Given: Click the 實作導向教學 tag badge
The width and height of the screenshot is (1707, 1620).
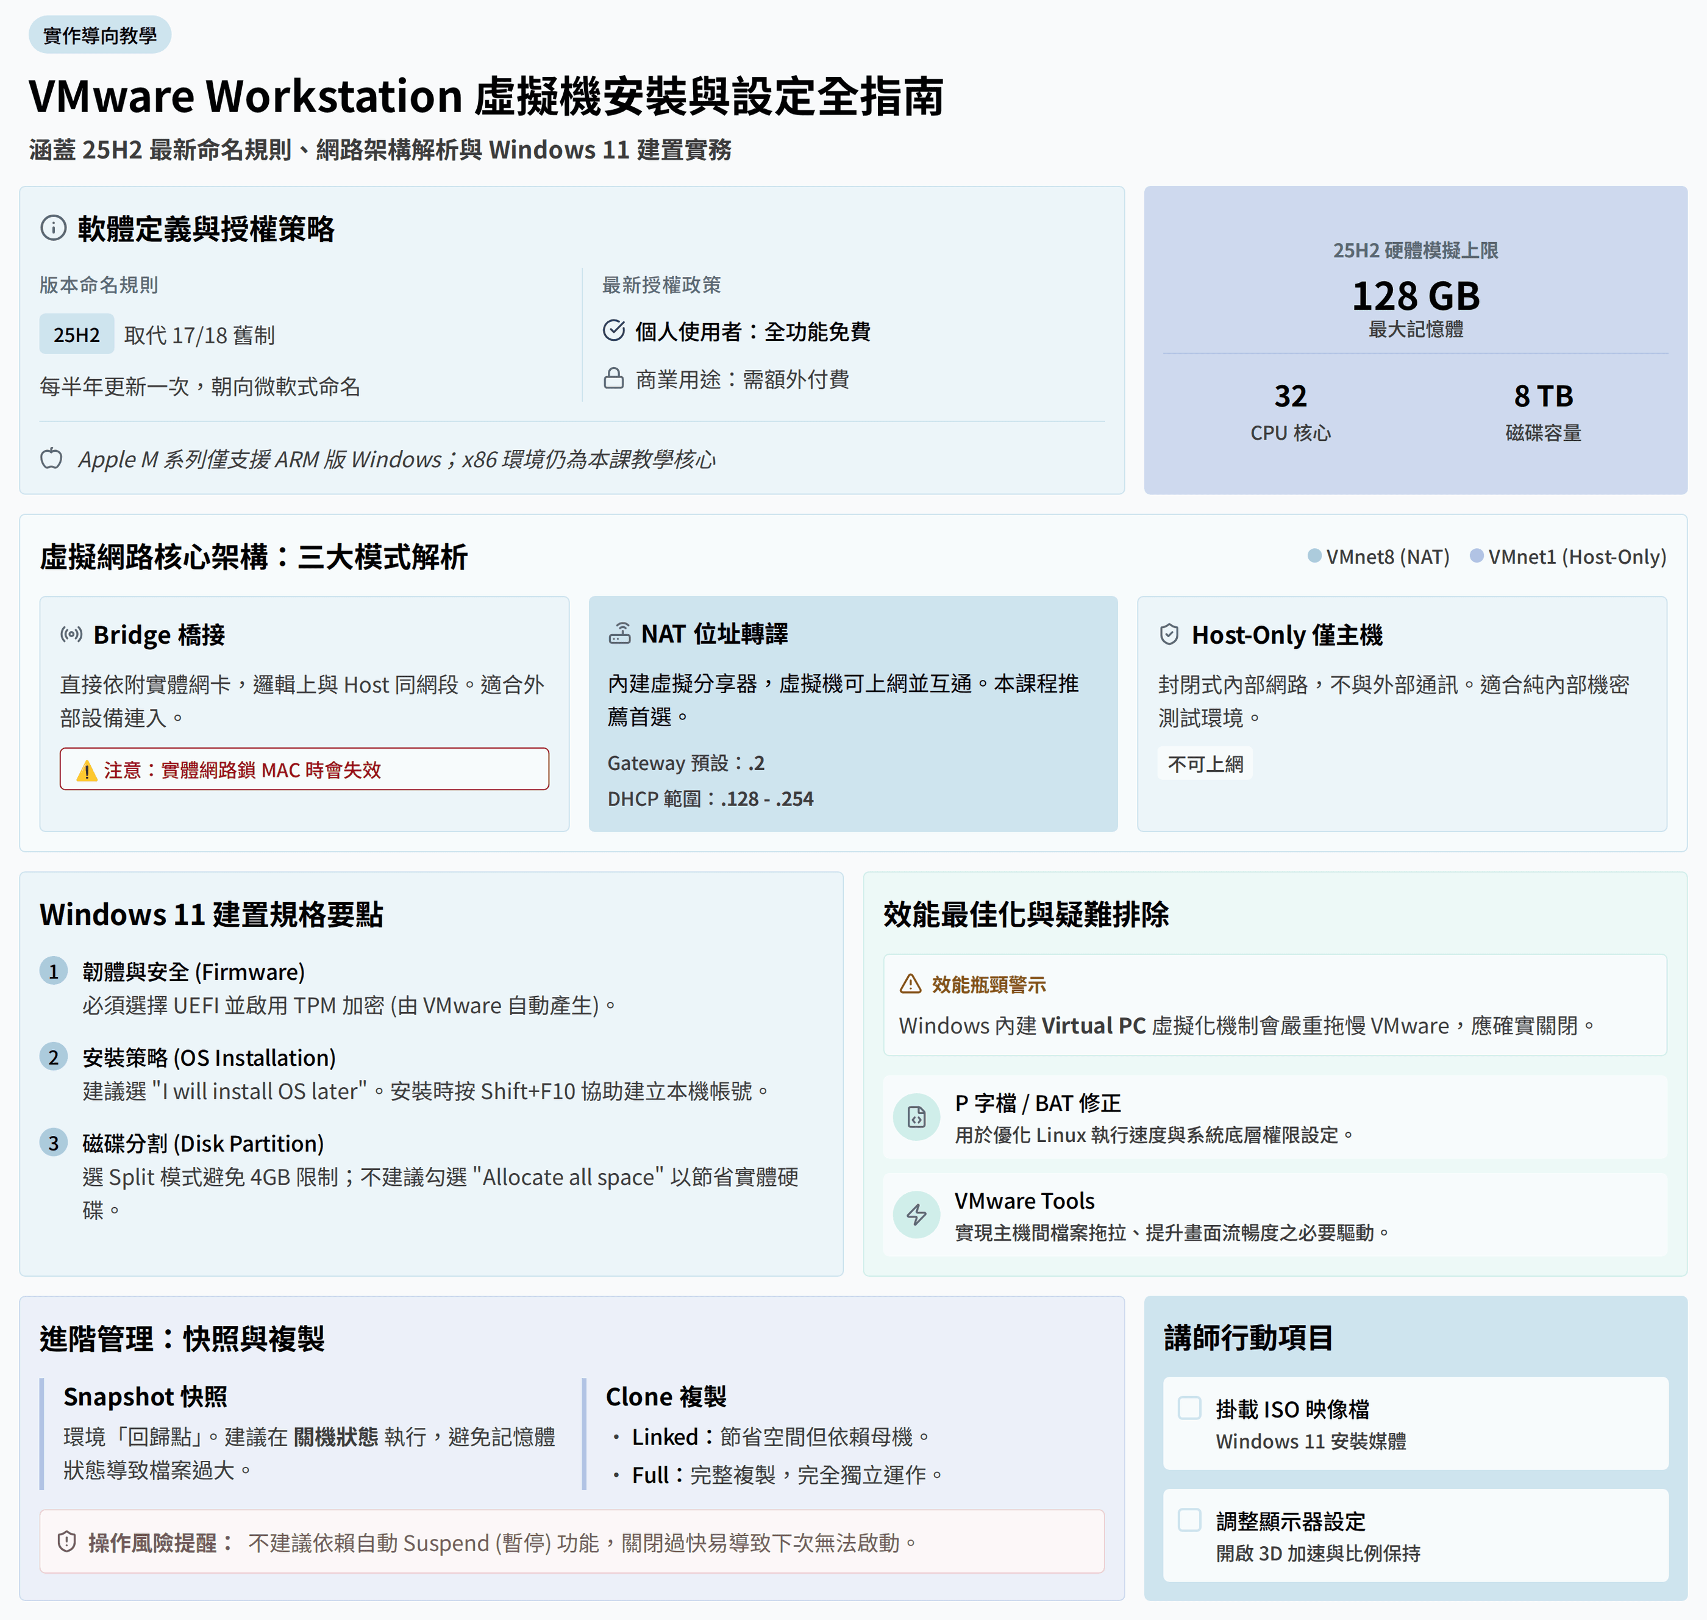Looking at the screenshot, I should click(x=100, y=35).
